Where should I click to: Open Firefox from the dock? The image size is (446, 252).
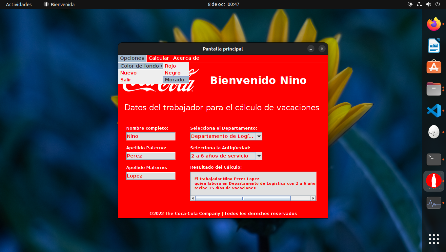pos(434,24)
